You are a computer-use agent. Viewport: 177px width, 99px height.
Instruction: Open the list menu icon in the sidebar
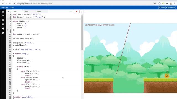(x=3, y=20)
